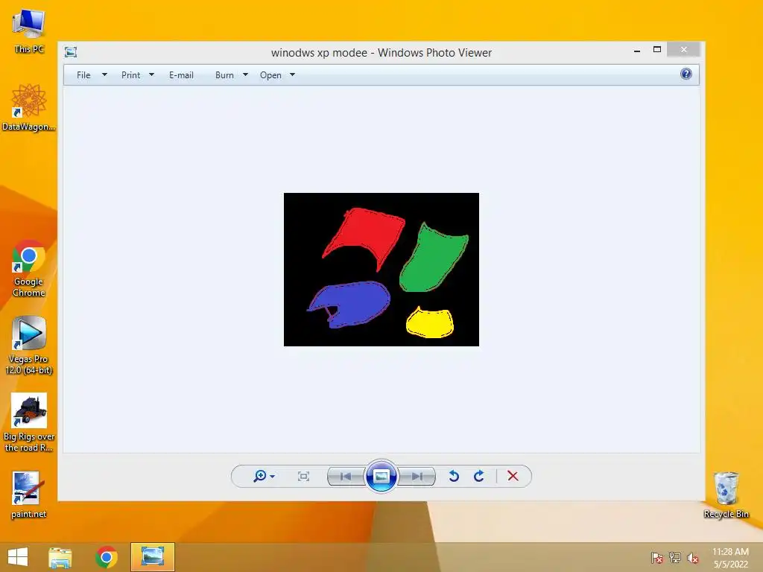Open the Windows Start button
This screenshot has width=763, height=572.
click(x=18, y=557)
